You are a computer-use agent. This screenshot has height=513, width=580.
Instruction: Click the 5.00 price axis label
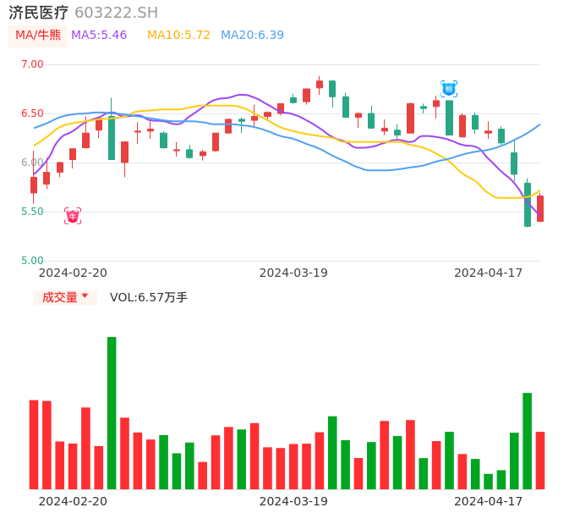click(x=32, y=261)
